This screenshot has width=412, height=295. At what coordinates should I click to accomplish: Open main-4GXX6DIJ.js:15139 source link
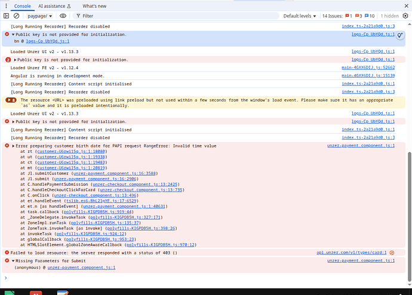pyautogui.click(x=368, y=75)
